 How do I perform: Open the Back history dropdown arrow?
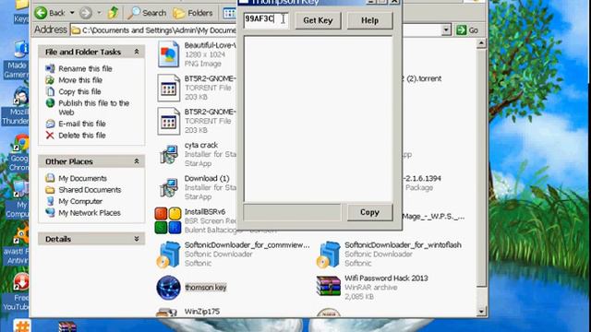(72, 13)
